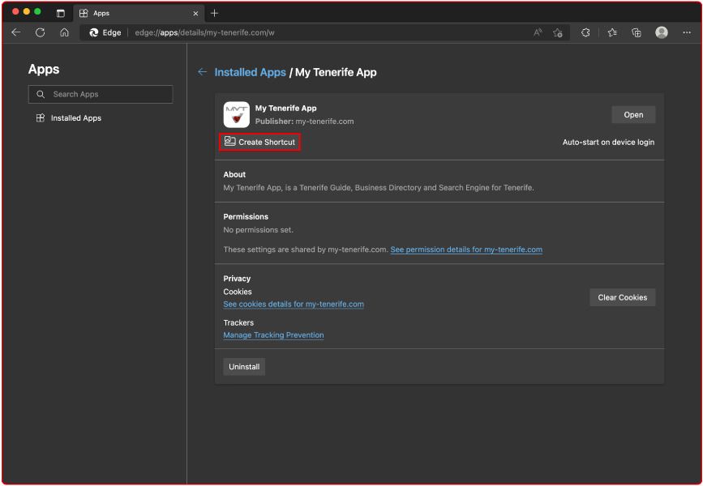Launch My Tenerife App with Open
Image resolution: width=703 pixels, height=486 pixels.
tap(632, 114)
